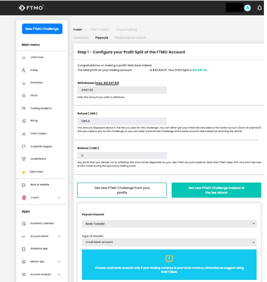Click the Mentor App icon
This screenshot has width=267, height=282.
click(24, 262)
